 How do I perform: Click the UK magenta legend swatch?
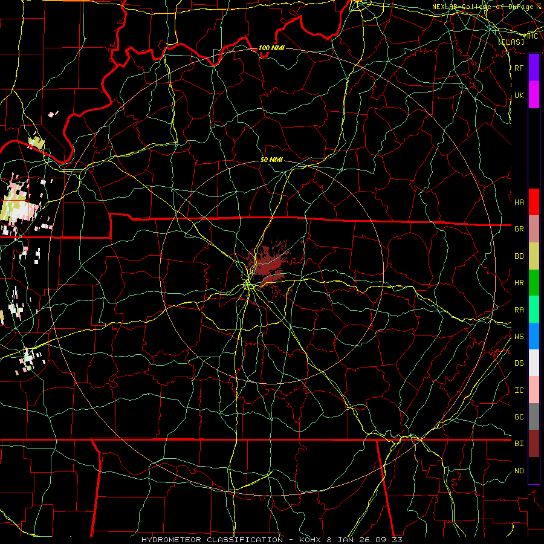tap(534, 95)
